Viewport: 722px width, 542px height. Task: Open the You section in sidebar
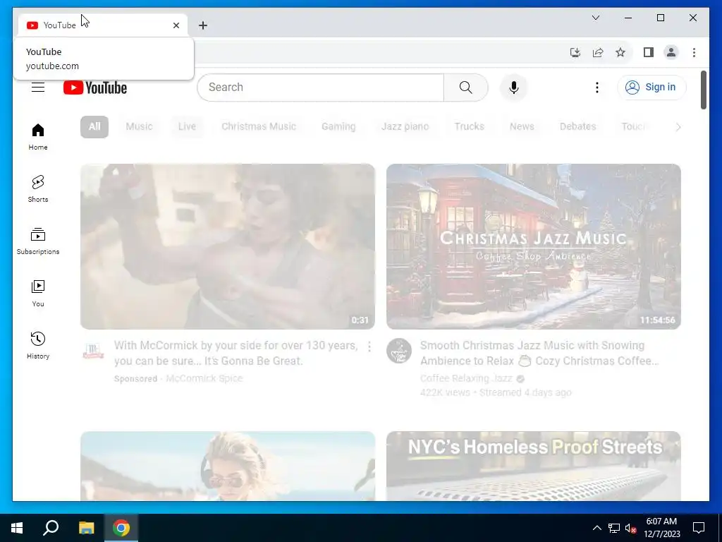click(x=38, y=293)
